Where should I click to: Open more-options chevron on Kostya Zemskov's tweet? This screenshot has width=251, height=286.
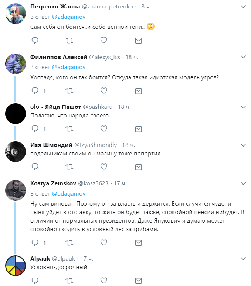pos(243,183)
